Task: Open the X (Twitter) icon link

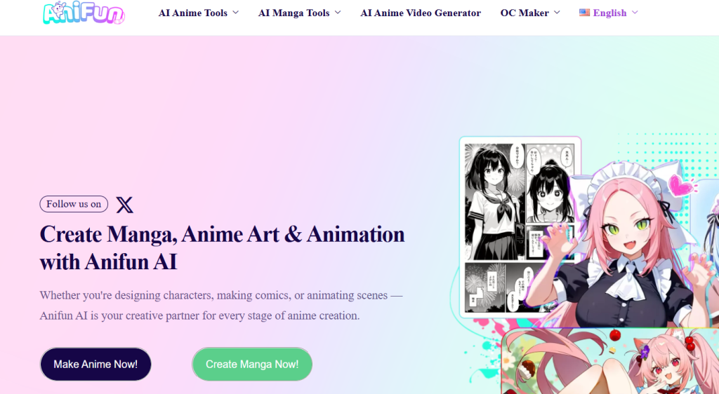Action: click(x=124, y=205)
